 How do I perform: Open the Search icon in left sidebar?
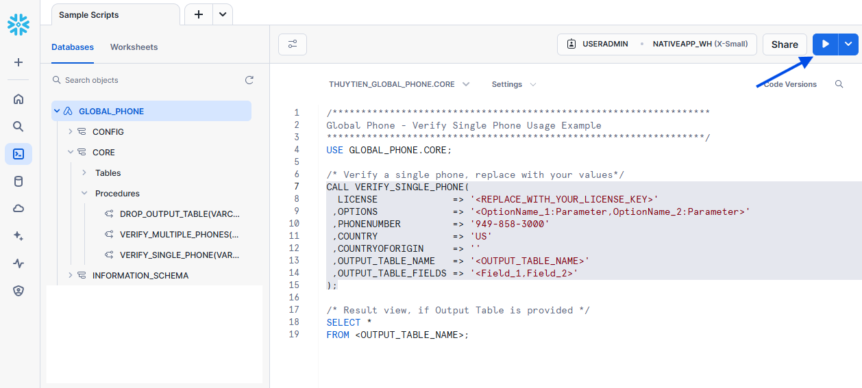pos(19,127)
